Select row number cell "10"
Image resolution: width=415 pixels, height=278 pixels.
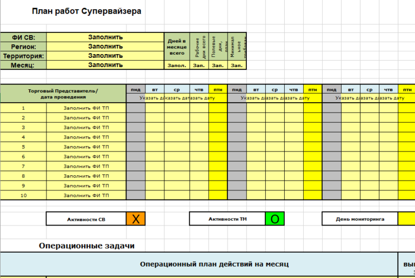point(23,195)
